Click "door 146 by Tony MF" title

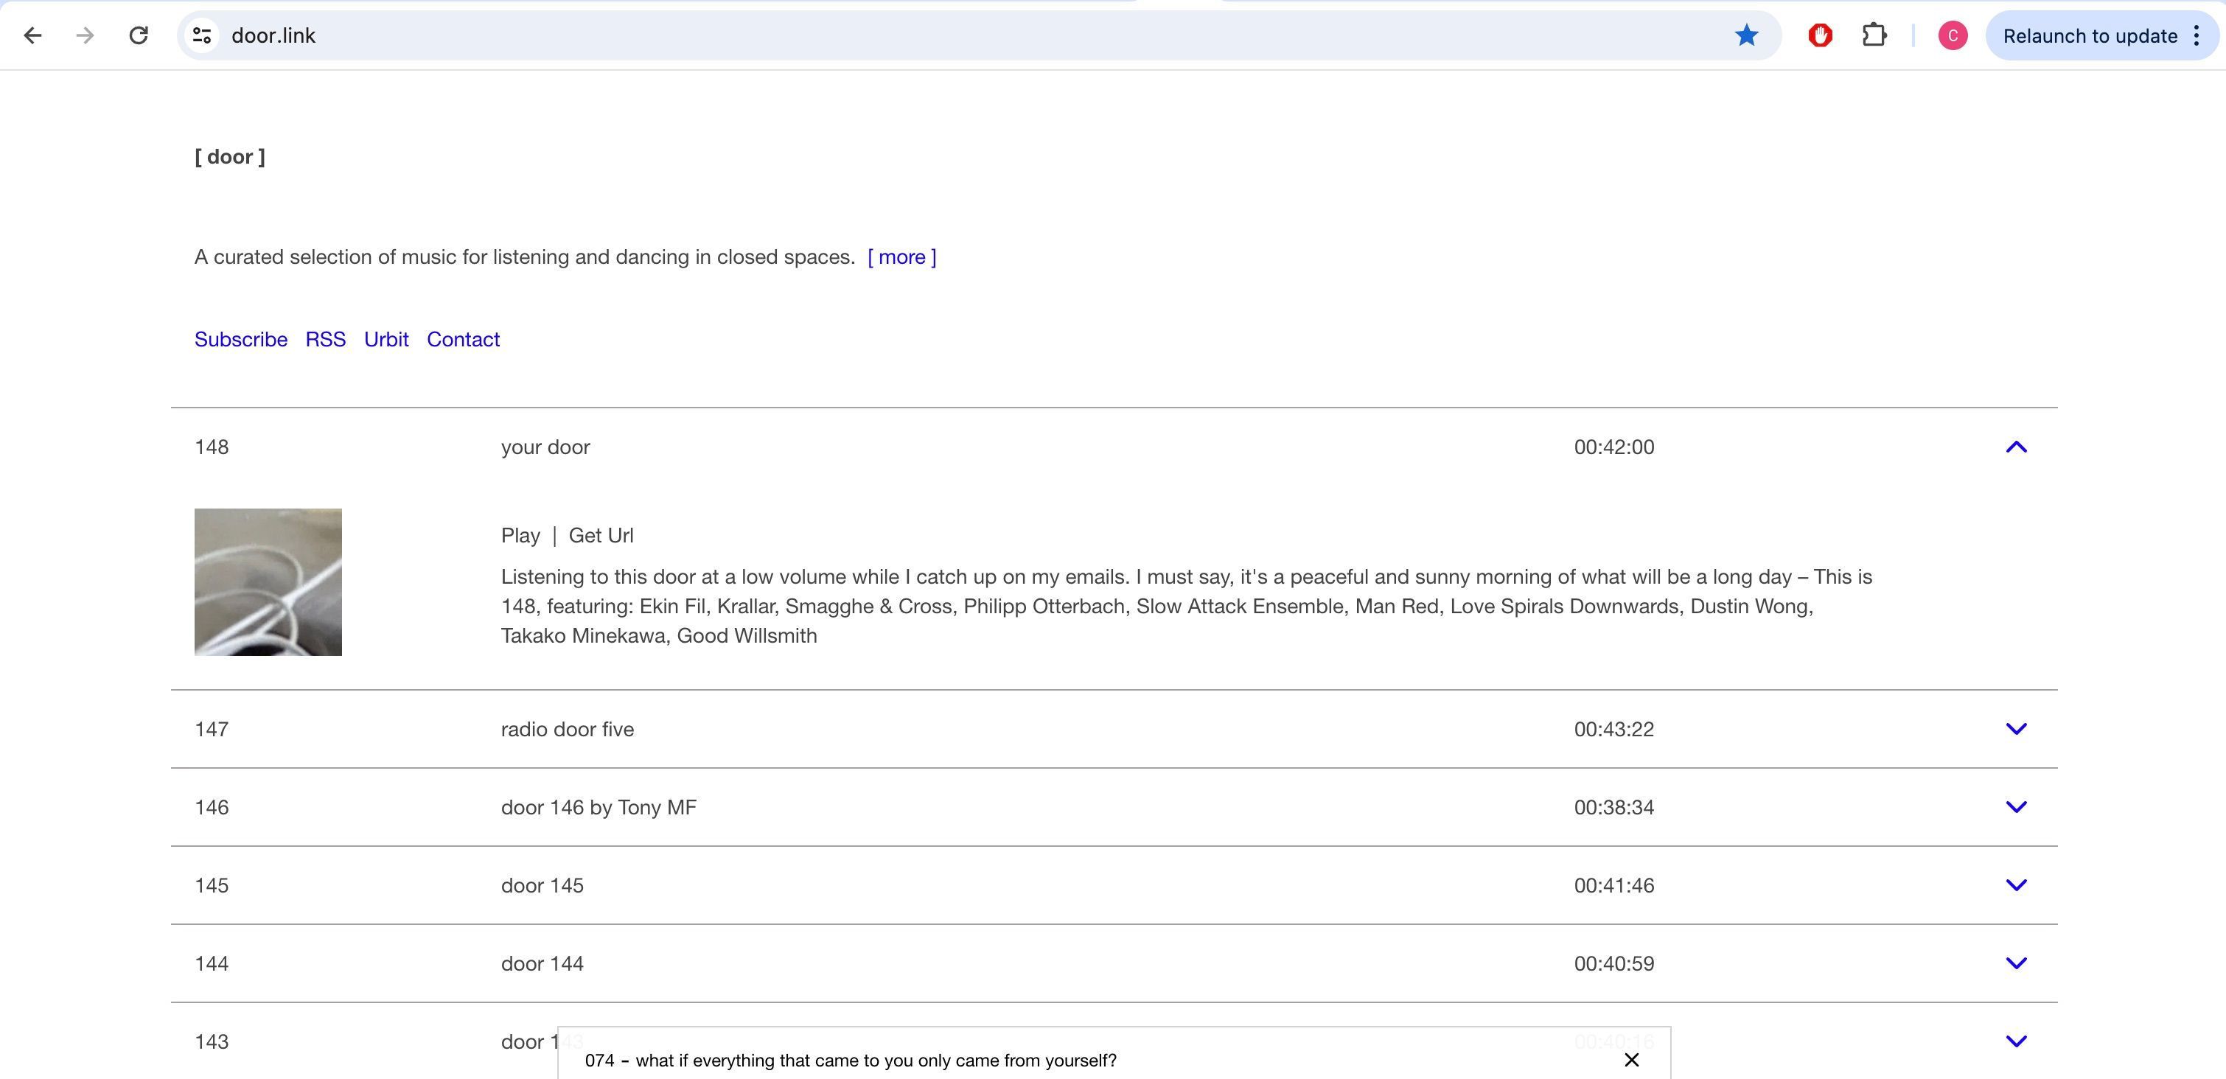click(599, 808)
